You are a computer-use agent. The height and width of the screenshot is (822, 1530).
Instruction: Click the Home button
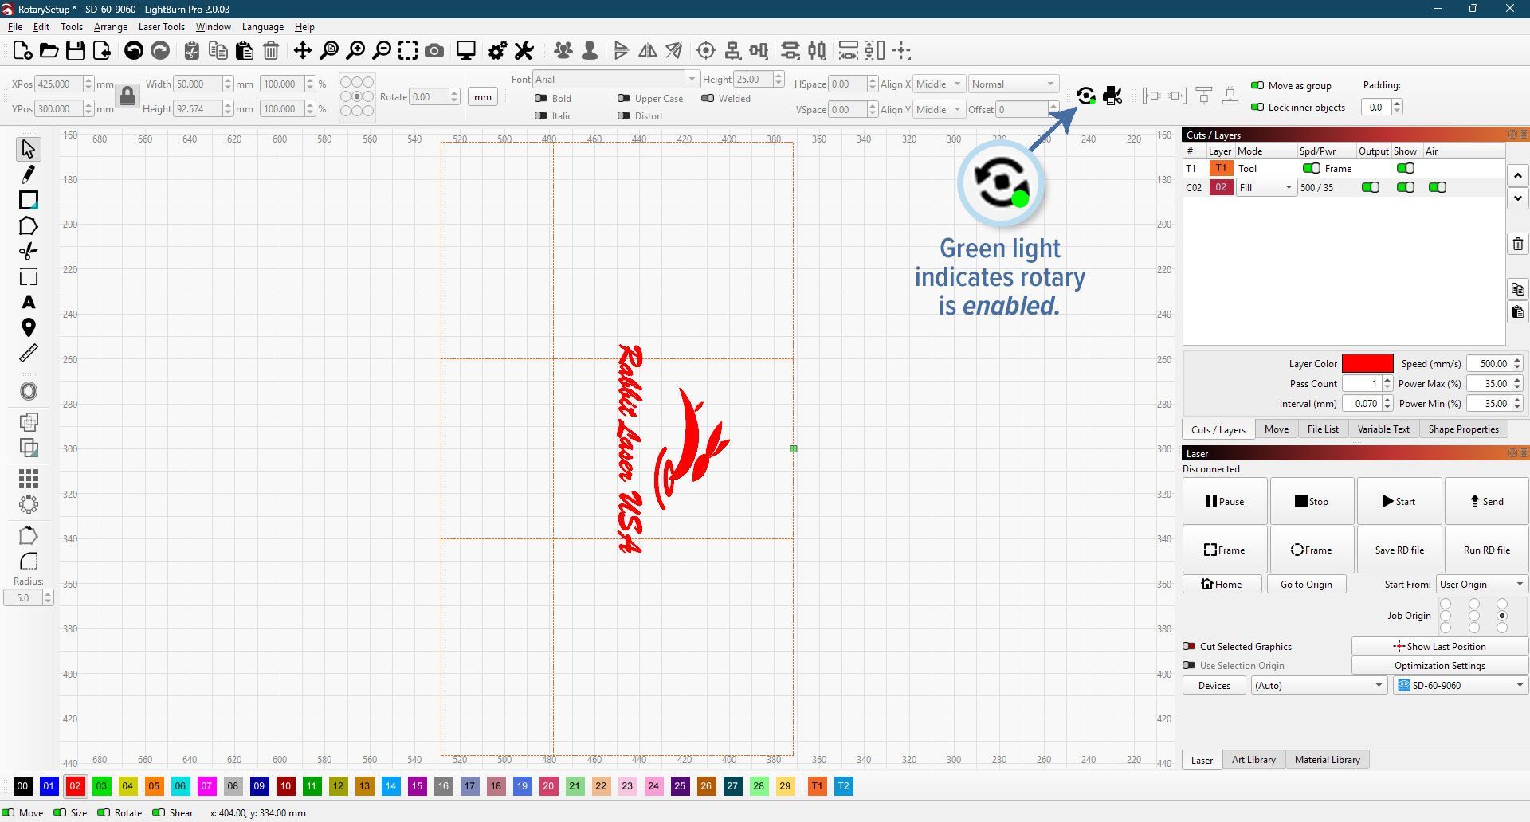1222,584
